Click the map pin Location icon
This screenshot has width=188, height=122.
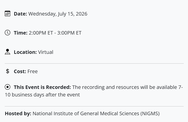pos(8,52)
